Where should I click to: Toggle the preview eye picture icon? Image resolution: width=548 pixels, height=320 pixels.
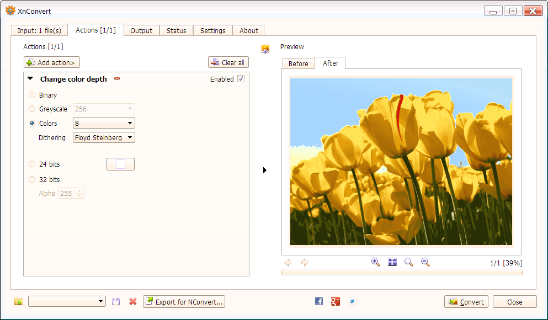[x=265, y=49]
